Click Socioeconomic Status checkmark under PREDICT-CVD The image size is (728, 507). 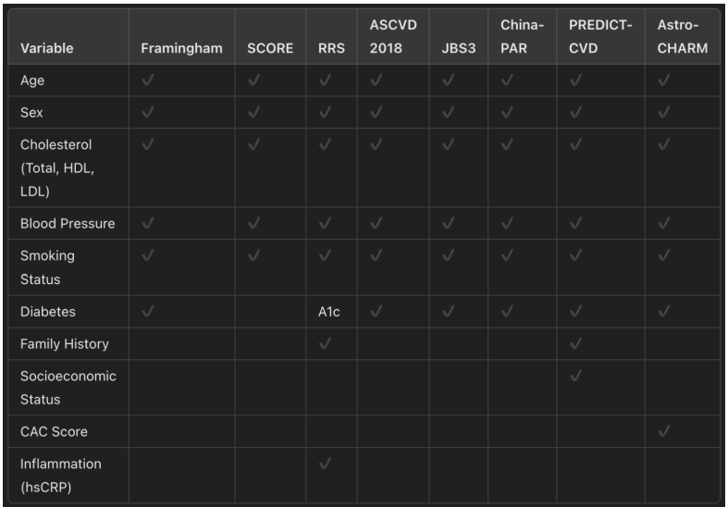[x=575, y=377]
